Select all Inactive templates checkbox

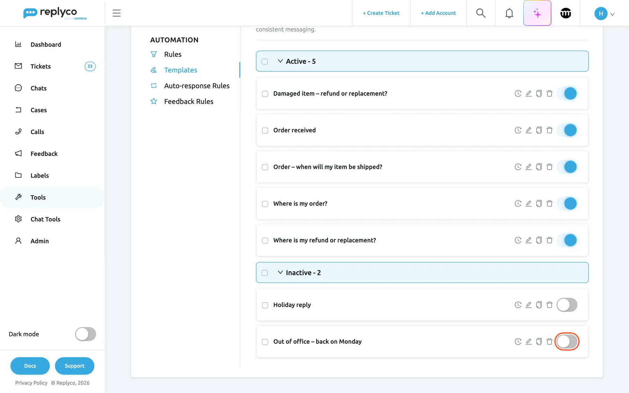tap(265, 273)
